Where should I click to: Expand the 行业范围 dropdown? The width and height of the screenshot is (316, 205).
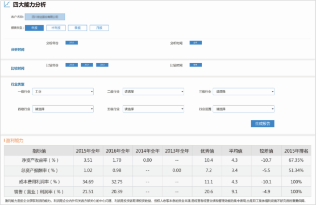tap(244, 109)
